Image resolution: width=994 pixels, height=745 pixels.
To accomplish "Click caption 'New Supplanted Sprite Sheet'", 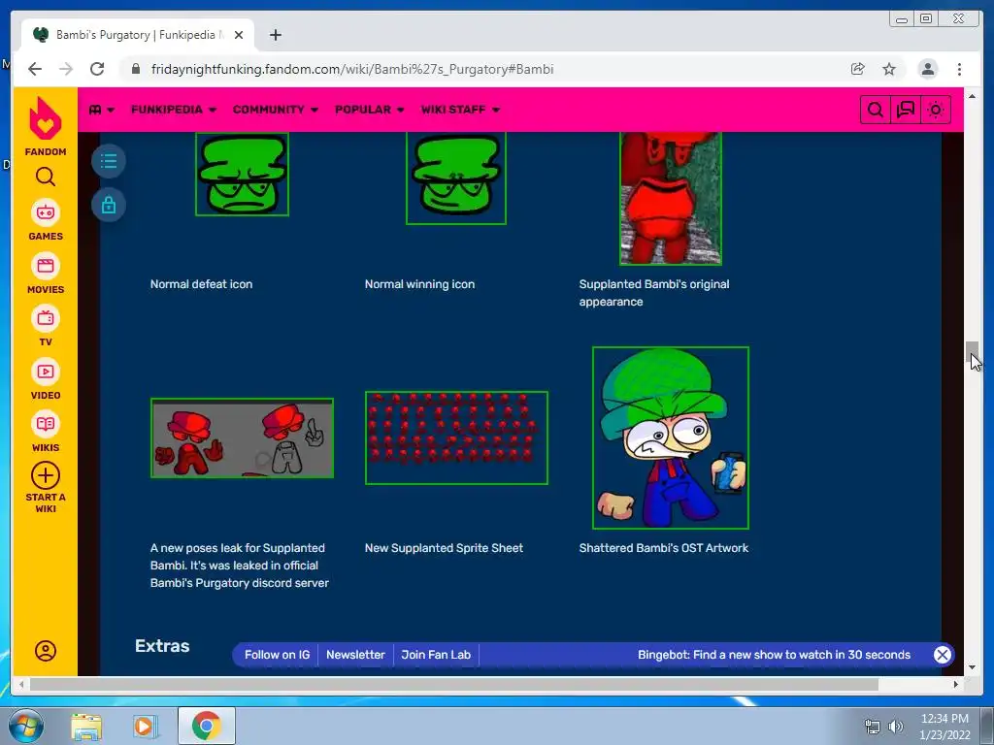I will pyautogui.click(x=444, y=548).
